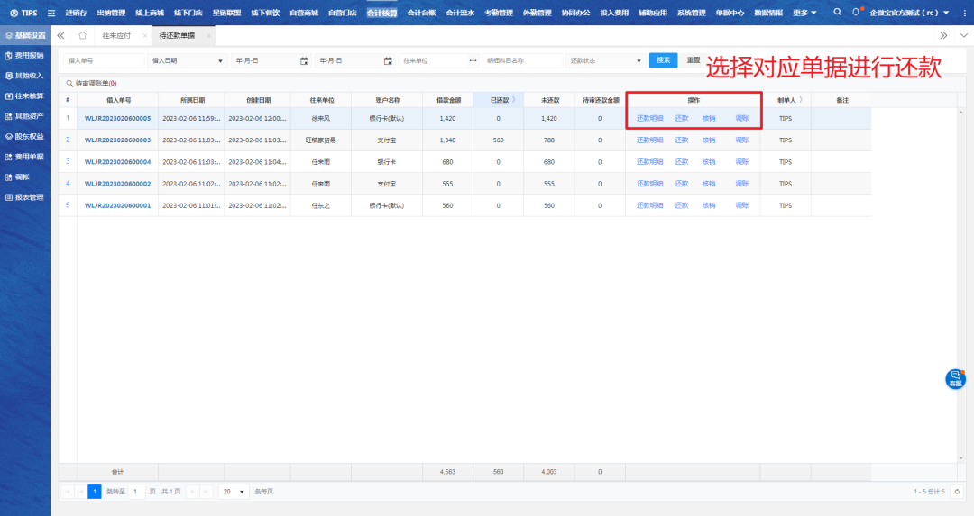Click refresh icon at bottom right of table
The height and width of the screenshot is (516, 974).
pos(957,492)
